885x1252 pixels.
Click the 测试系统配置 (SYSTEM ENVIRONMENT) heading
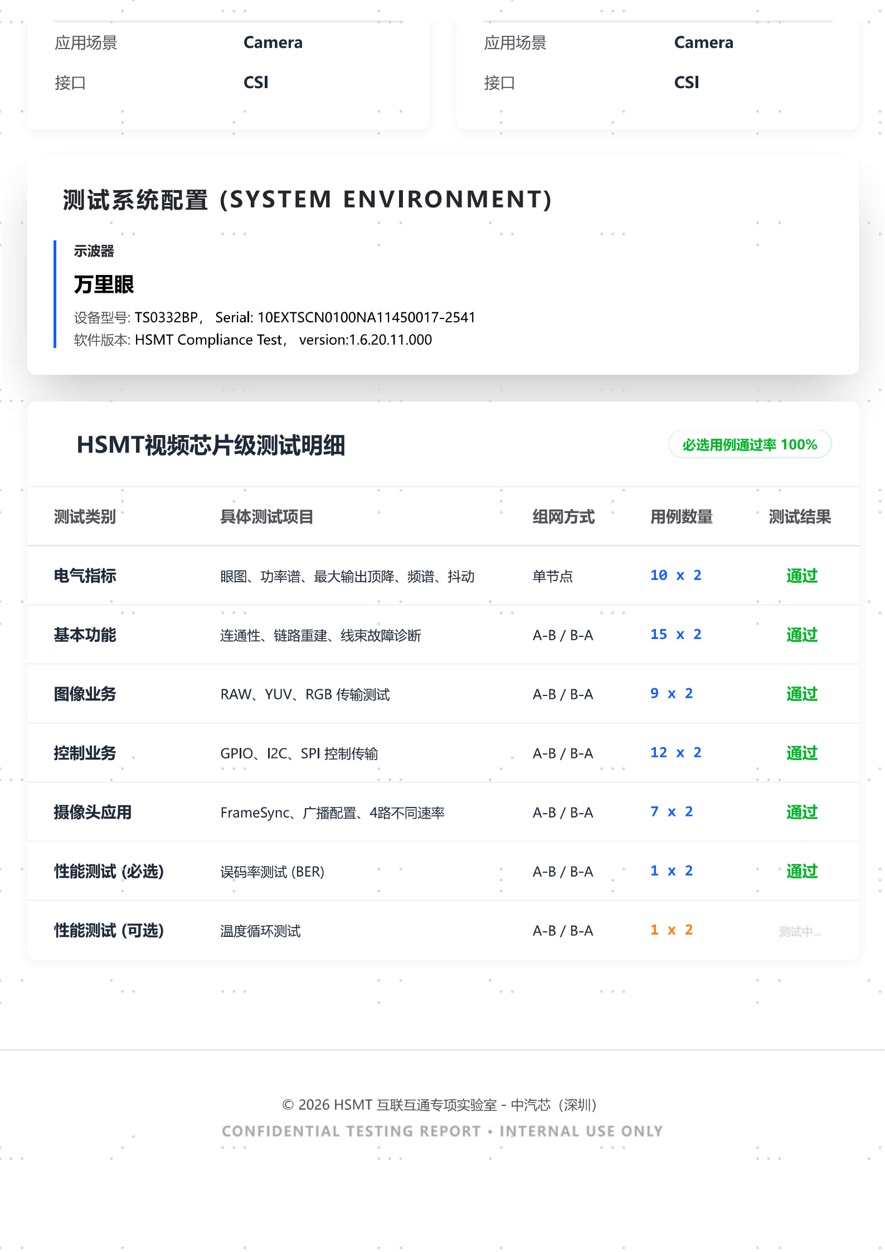[x=307, y=200]
